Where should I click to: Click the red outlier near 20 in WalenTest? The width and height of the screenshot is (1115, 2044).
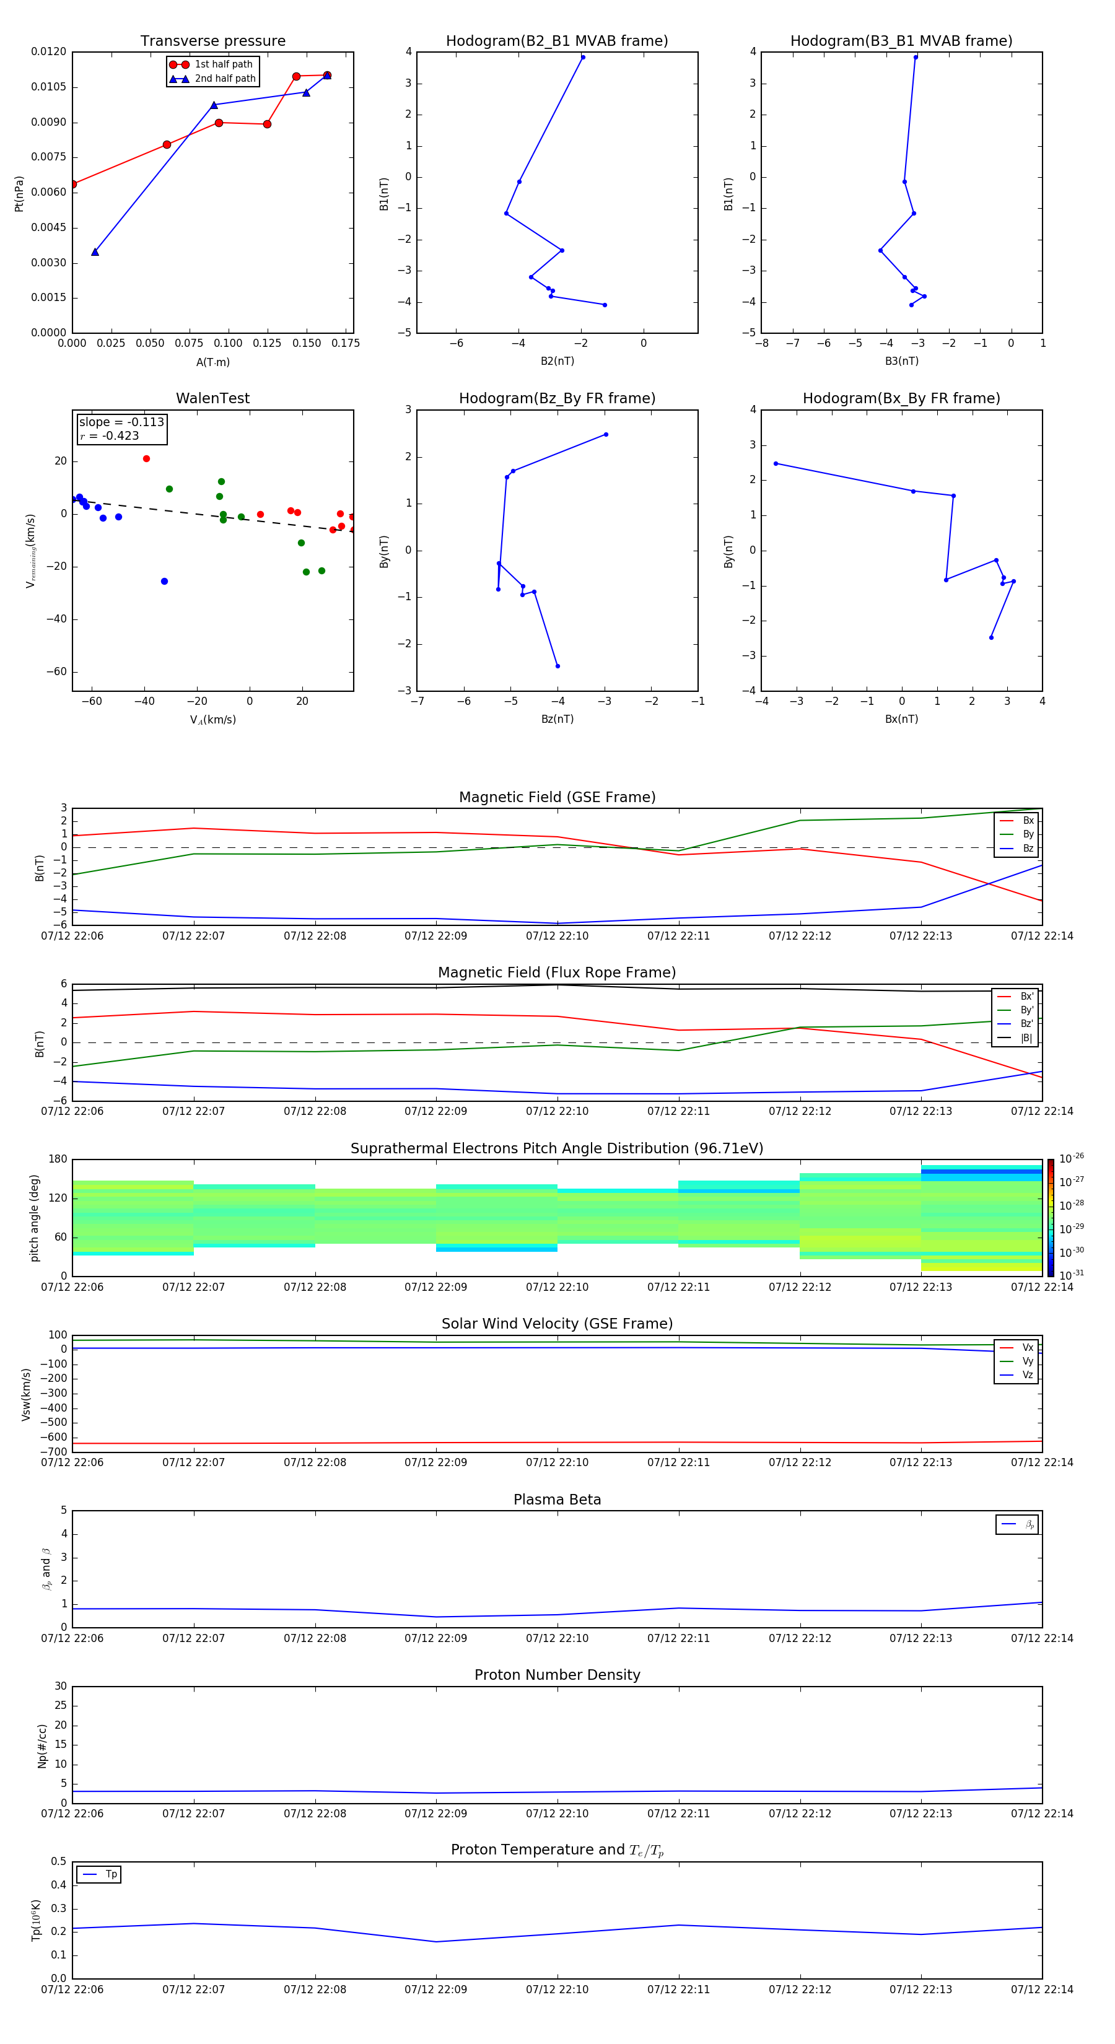coord(146,458)
